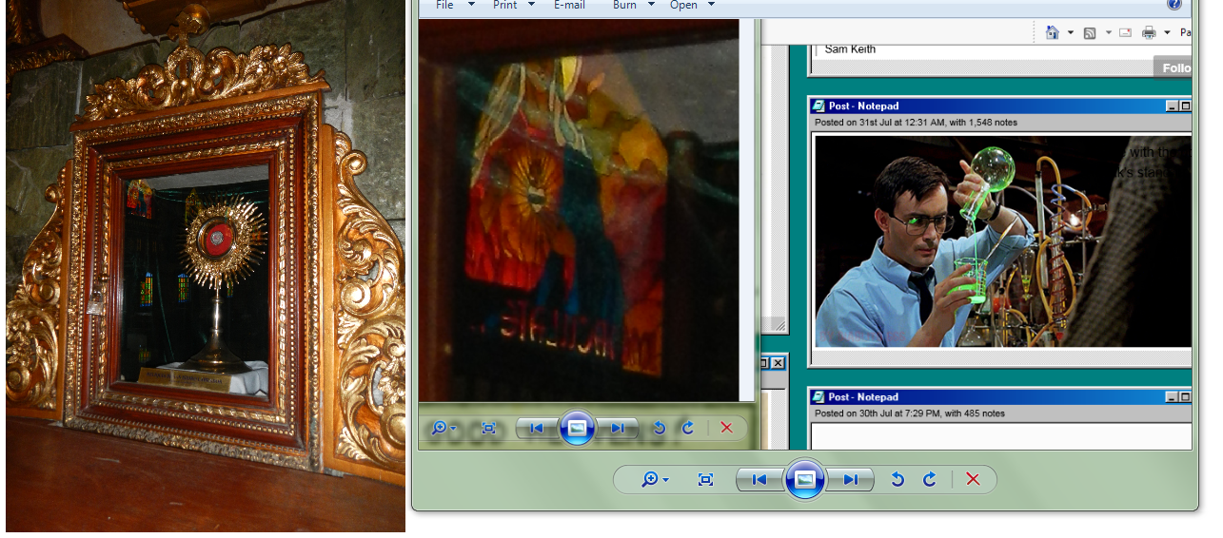Click the browser Home icon
This screenshot has width=1223, height=538.
point(1053,32)
